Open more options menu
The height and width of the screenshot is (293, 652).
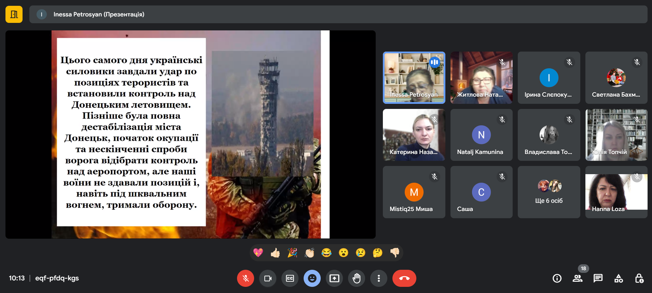378,278
